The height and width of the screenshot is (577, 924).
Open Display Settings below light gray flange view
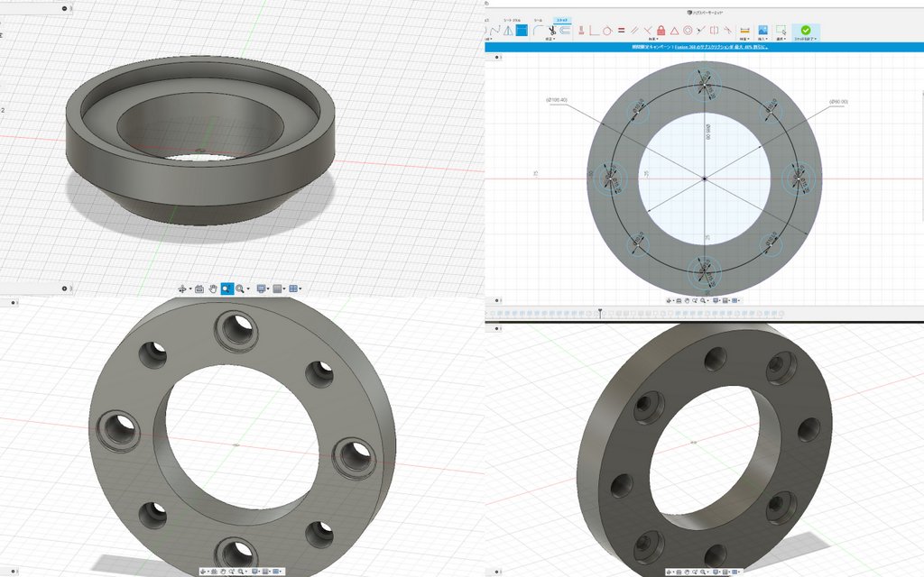(x=255, y=572)
